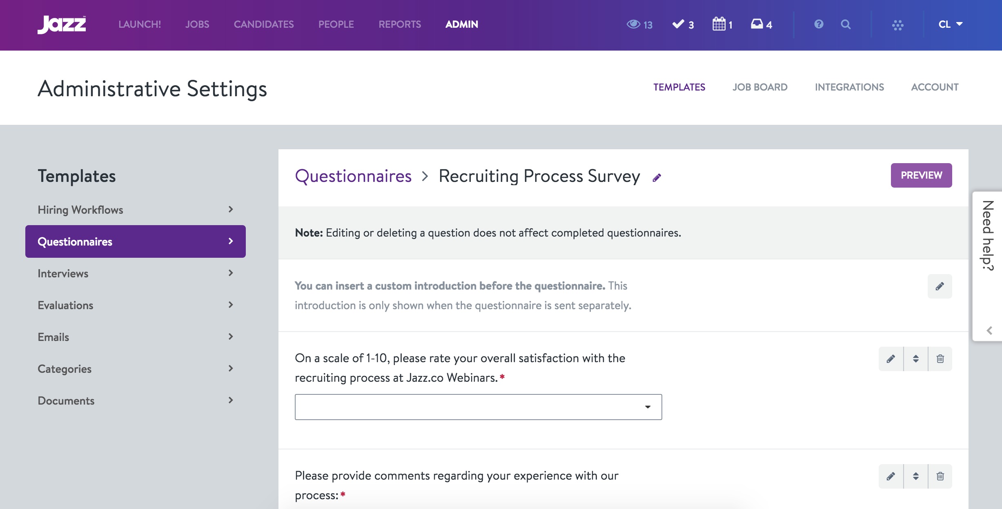Rename survey with title pencil icon
This screenshot has height=509, width=1002.
pyautogui.click(x=657, y=178)
